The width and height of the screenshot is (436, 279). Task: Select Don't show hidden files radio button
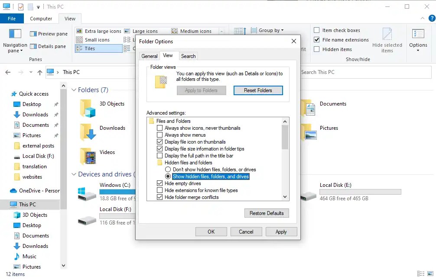[x=168, y=169]
